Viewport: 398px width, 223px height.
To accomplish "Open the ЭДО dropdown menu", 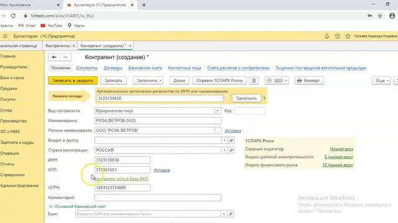I will pos(277,81).
